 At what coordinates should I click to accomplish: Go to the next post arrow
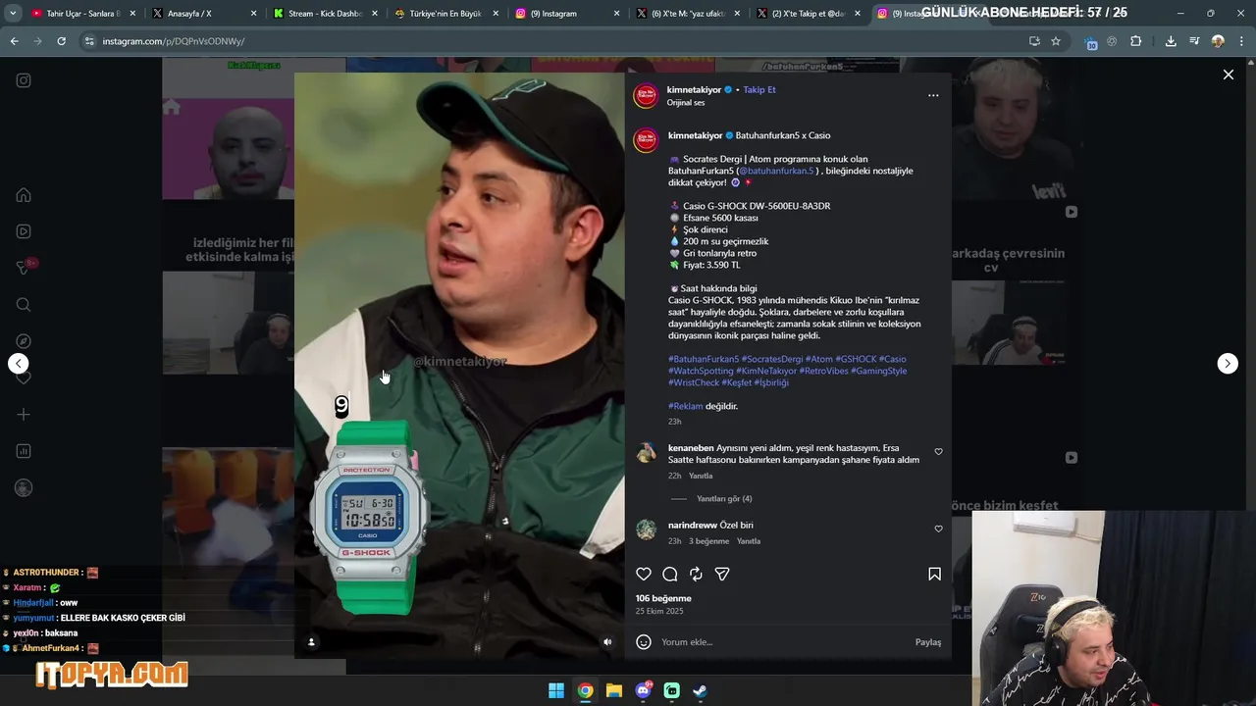1228,364
